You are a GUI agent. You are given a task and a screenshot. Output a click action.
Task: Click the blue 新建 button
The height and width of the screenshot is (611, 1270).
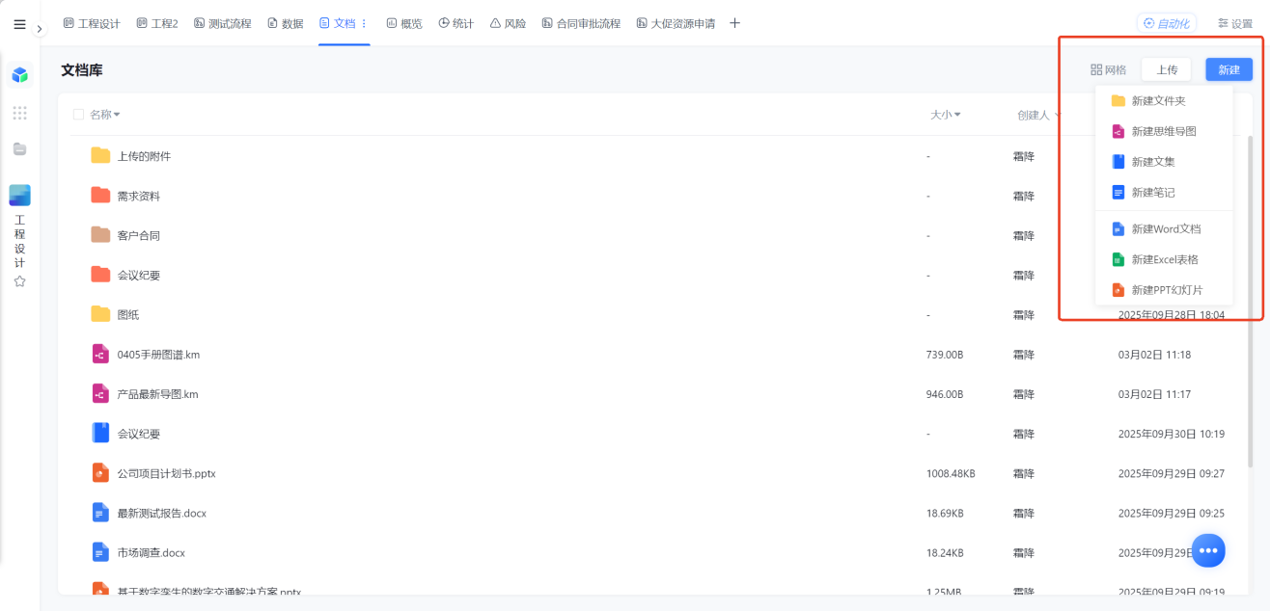click(x=1229, y=69)
